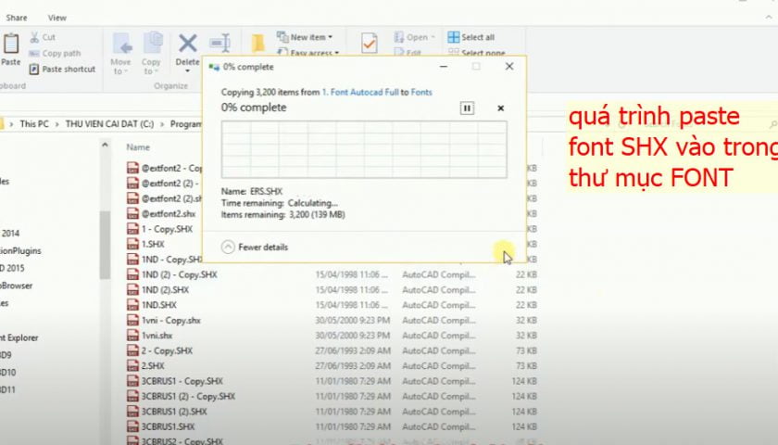This screenshot has width=778, height=445.
Task: Click Select none in the ribbon
Action: coord(476,53)
